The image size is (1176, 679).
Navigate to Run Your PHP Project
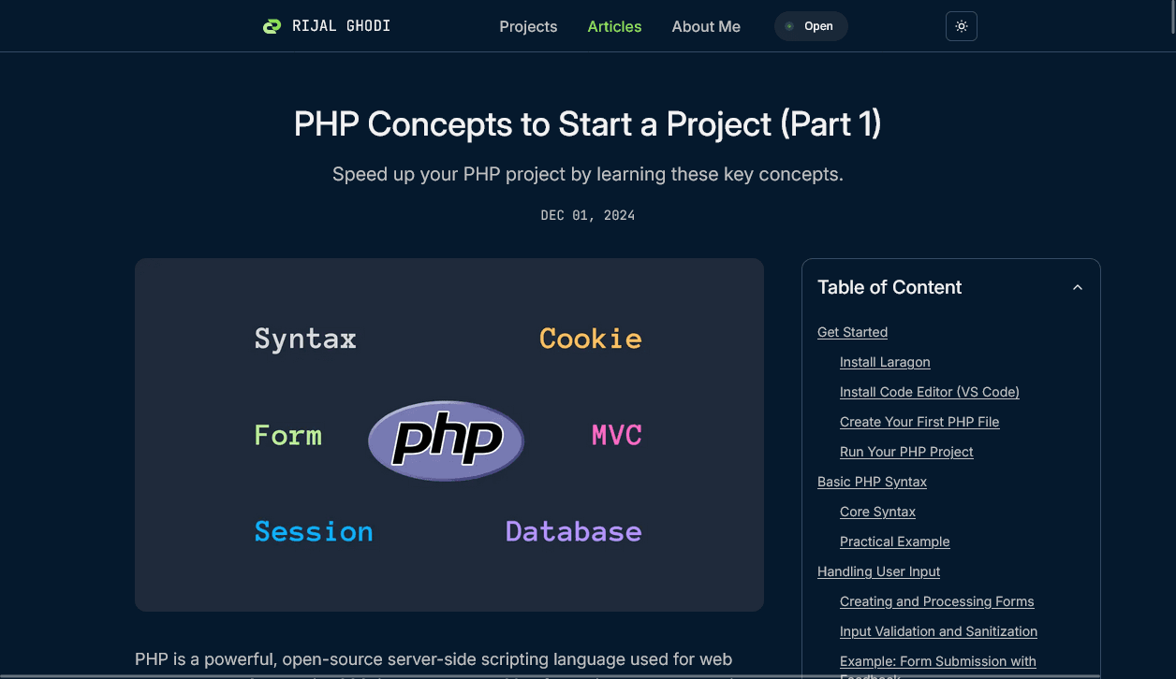point(906,452)
